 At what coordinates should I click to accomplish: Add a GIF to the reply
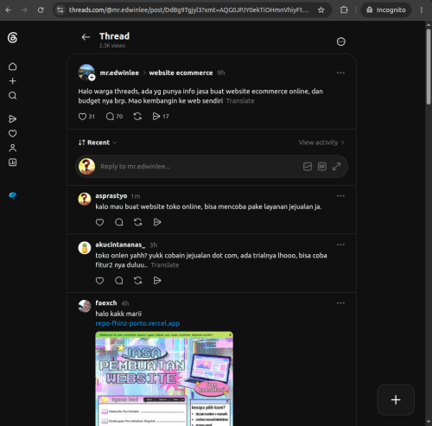pos(322,167)
